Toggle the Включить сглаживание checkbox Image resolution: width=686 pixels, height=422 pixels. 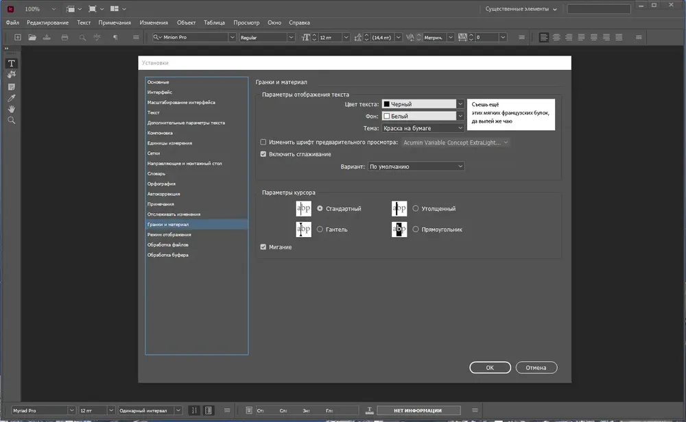coord(263,153)
